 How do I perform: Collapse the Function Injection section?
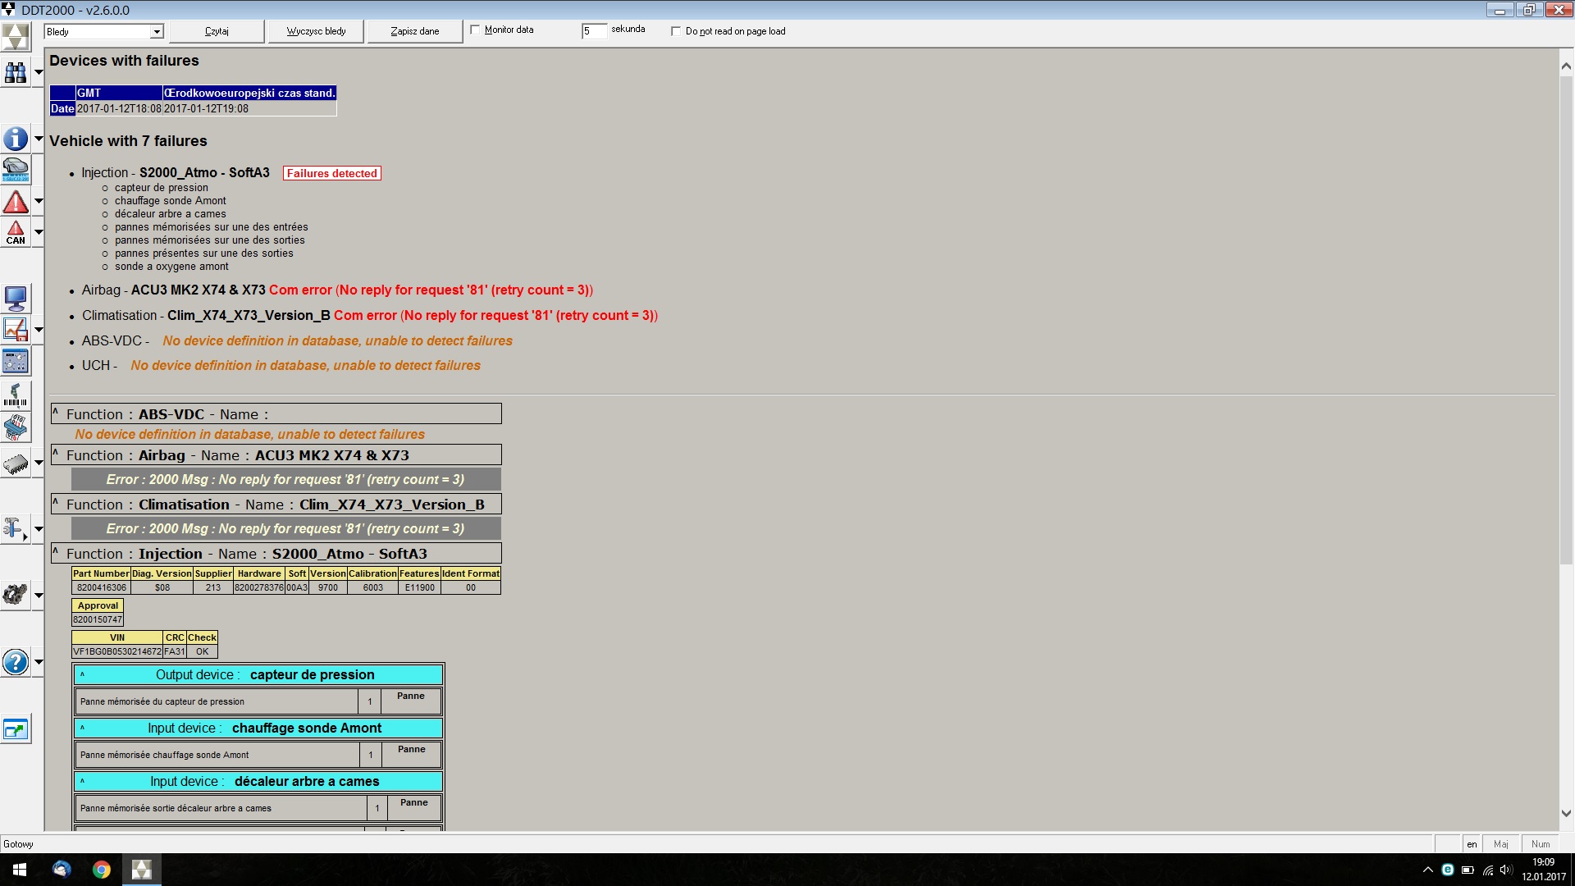(x=56, y=551)
